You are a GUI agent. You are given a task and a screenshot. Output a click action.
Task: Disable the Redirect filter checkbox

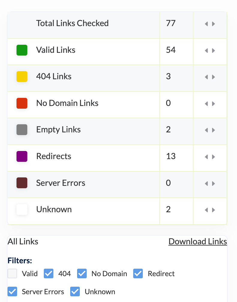[138, 274]
